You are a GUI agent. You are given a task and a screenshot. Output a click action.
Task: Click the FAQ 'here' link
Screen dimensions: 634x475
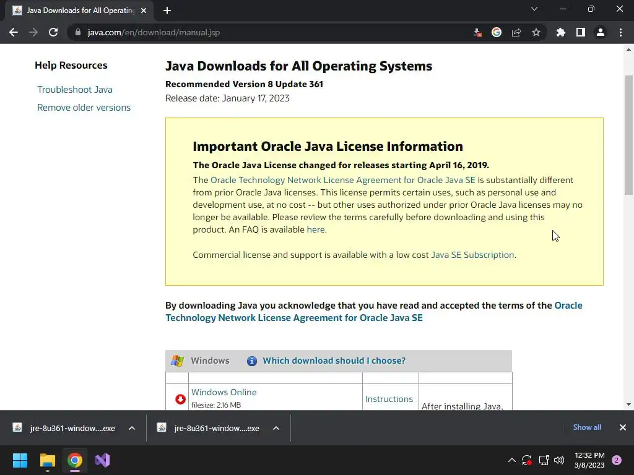pos(316,229)
